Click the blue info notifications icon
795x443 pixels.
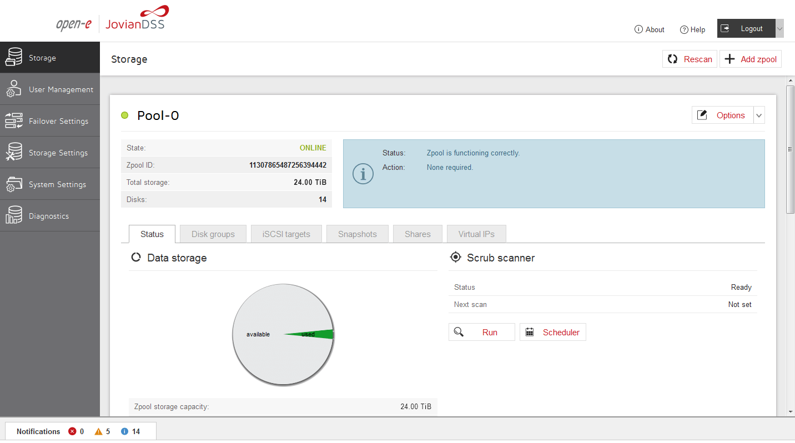(x=124, y=431)
